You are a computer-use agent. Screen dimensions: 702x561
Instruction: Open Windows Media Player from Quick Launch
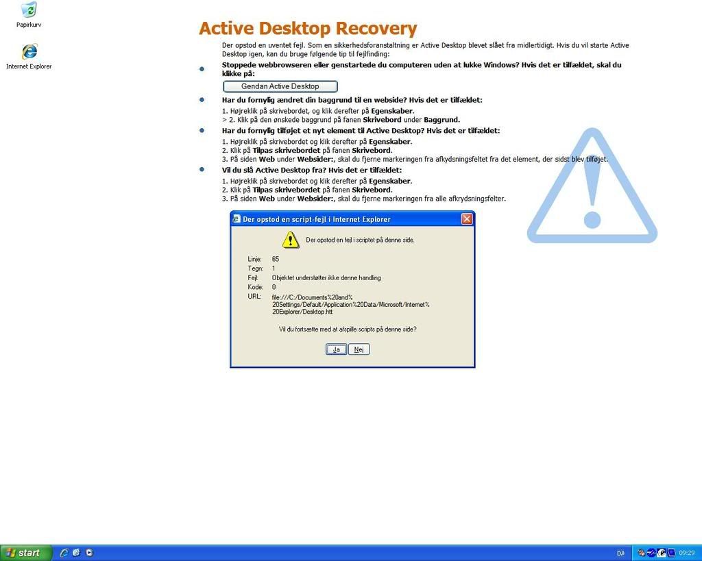(90, 553)
